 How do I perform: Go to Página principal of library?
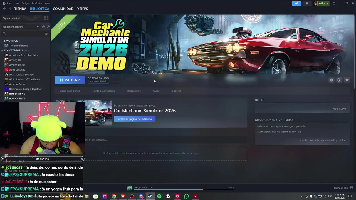[11, 18]
